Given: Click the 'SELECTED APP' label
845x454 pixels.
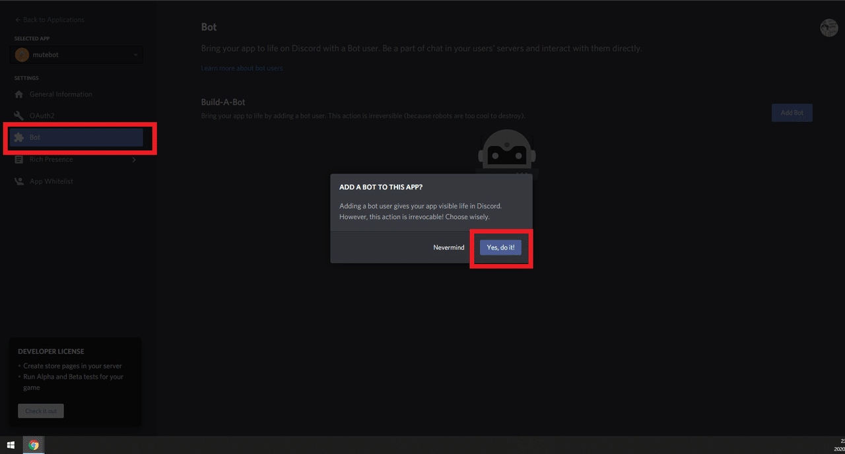Looking at the screenshot, I should [31, 39].
